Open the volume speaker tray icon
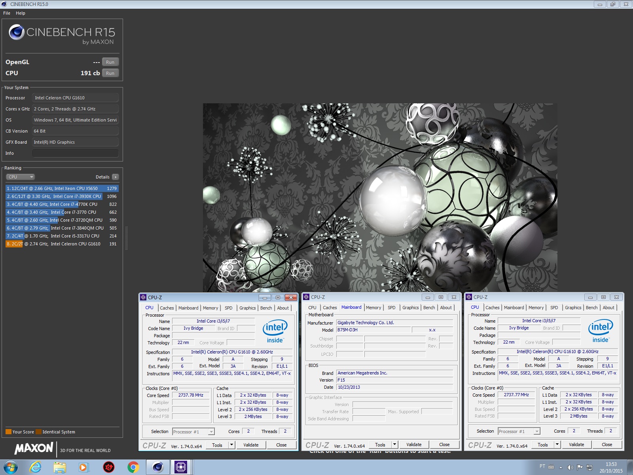 (570, 467)
